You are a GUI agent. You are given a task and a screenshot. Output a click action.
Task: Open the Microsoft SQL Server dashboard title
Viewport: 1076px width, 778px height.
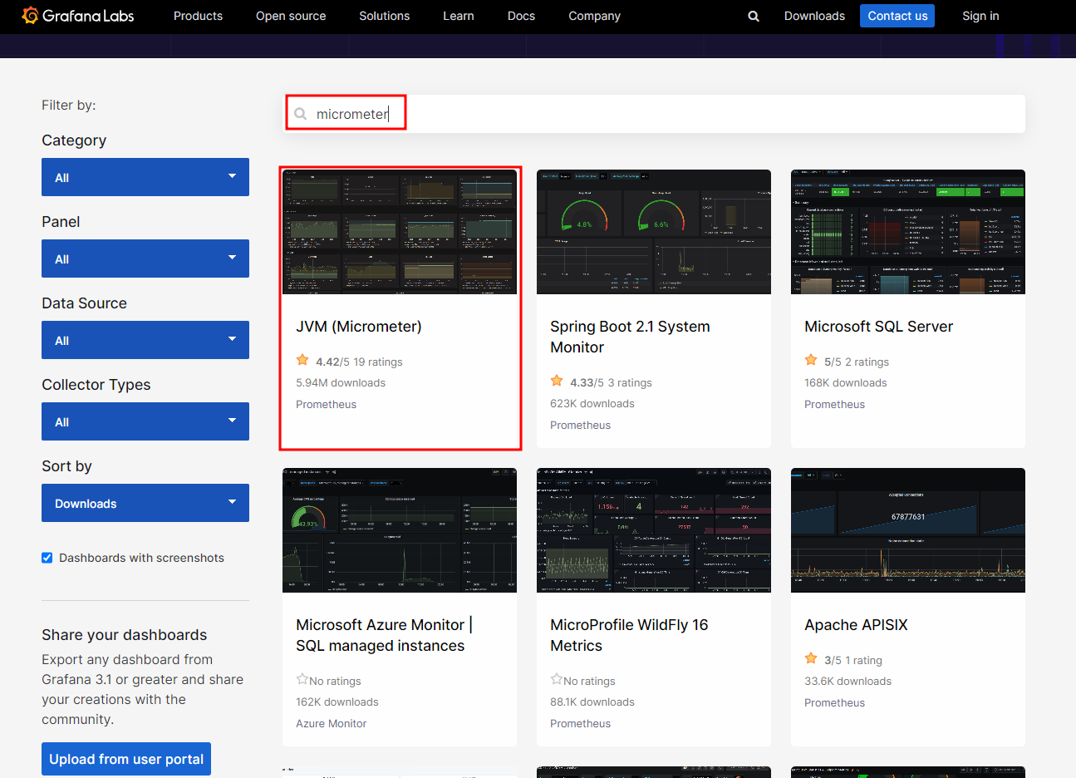878,327
